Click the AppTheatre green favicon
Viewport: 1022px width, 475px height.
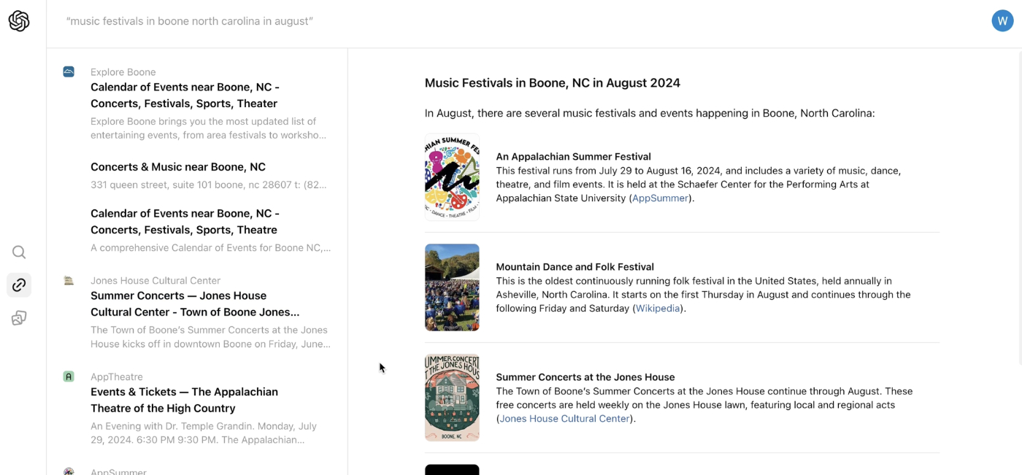tap(69, 376)
